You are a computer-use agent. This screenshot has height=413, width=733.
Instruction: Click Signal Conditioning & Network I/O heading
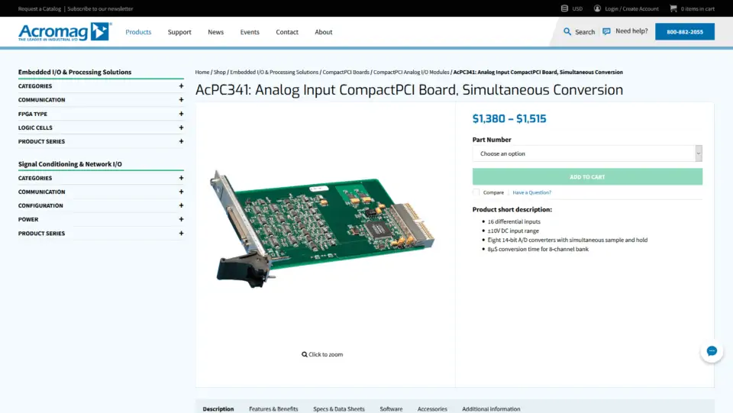pos(70,164)
